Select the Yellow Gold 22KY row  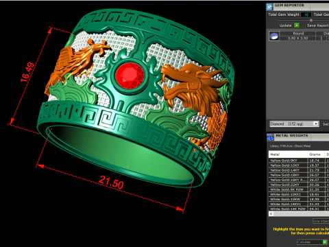click(x=299, y=185)
